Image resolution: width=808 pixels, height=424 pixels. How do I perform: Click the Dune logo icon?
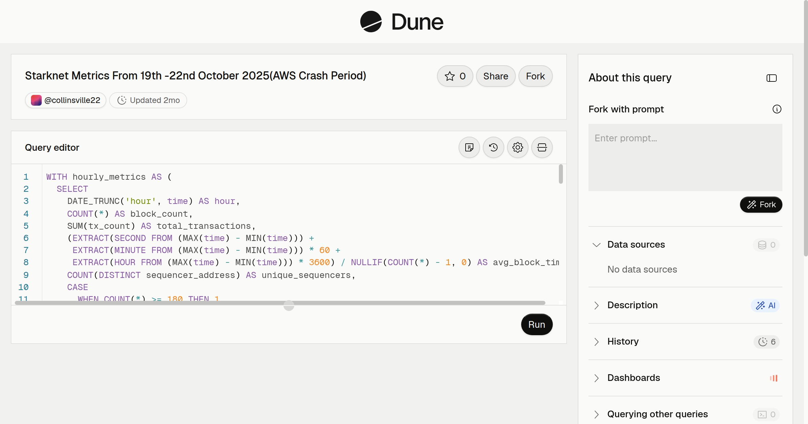[371, 22]
